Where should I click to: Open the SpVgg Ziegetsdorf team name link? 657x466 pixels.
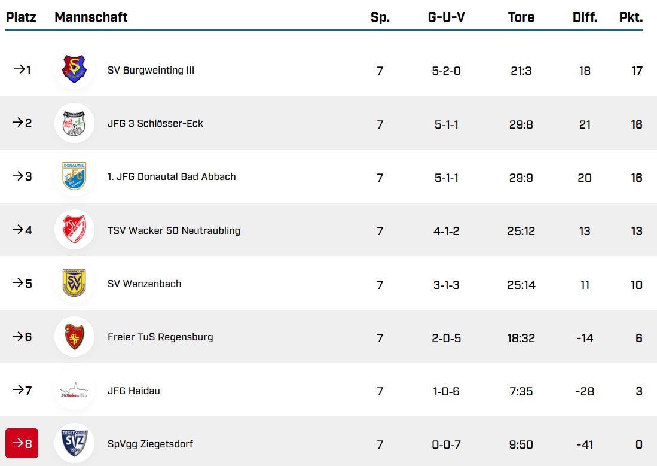point(150,444)
